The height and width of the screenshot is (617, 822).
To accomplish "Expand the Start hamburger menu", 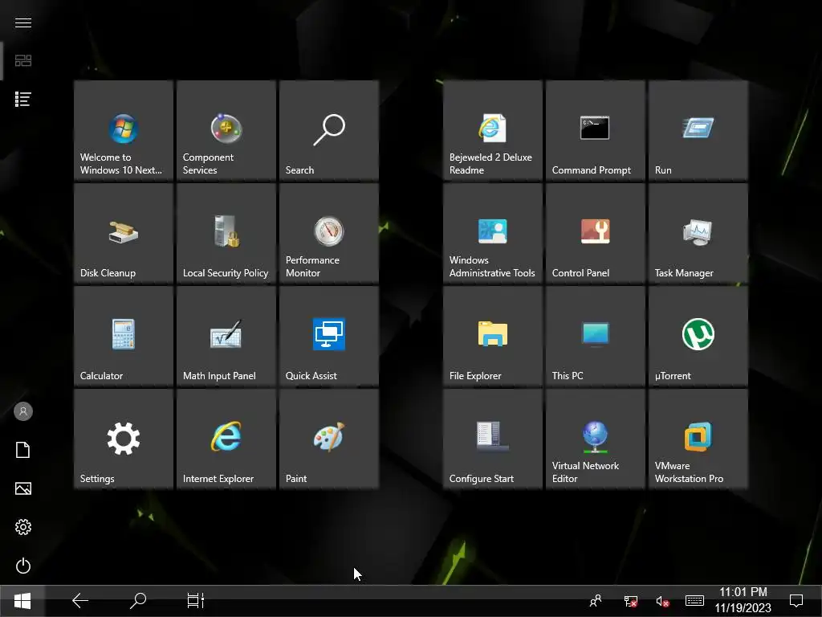I will tap(23, 22).
